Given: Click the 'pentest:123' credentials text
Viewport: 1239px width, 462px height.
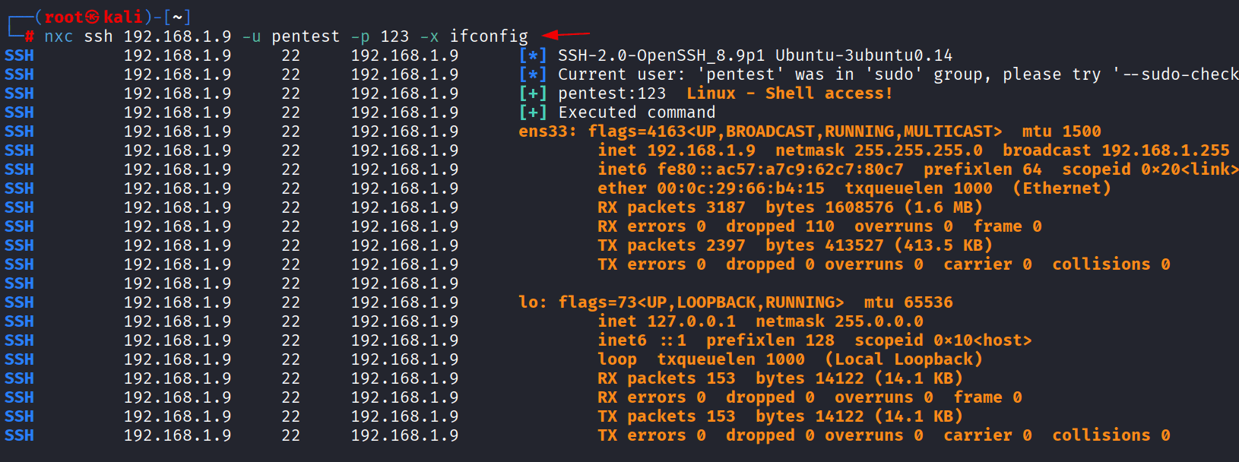Looking at the screenshot, I should (x=612, y=93).
